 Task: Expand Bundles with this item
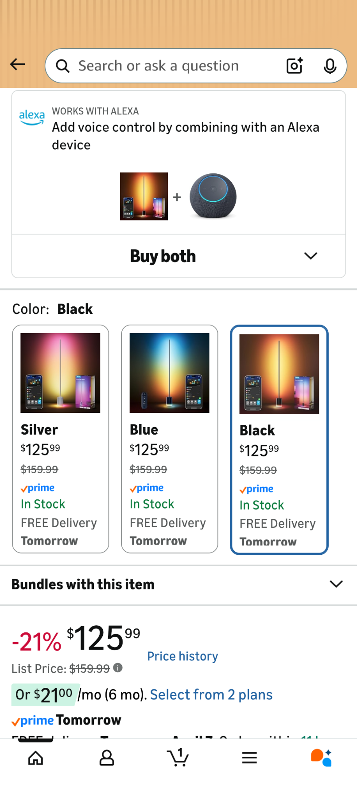(x=178, y=584)
